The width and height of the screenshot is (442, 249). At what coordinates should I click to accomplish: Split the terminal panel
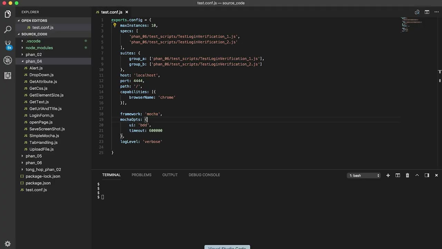point(398,175)
